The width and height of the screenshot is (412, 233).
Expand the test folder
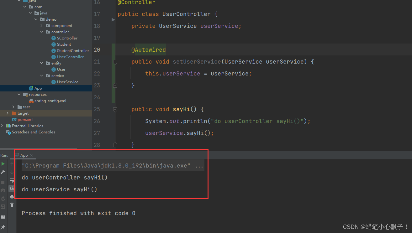[13, 107]
